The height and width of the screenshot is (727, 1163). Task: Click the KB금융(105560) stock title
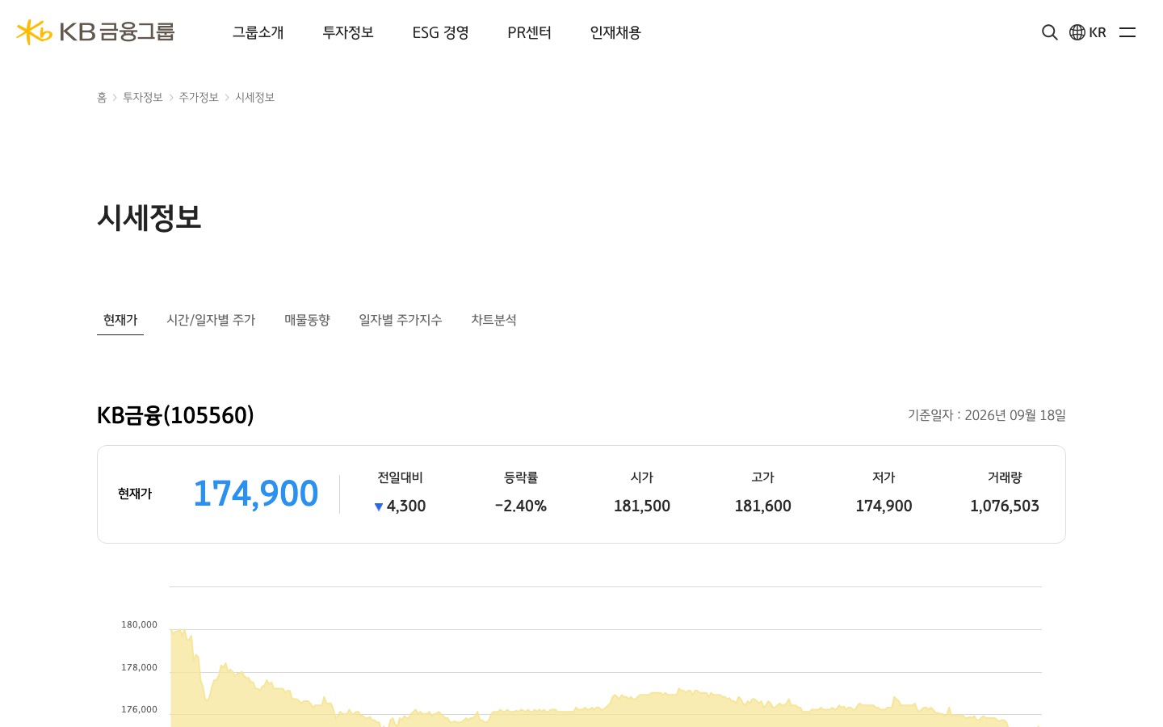tap(175, 415)
